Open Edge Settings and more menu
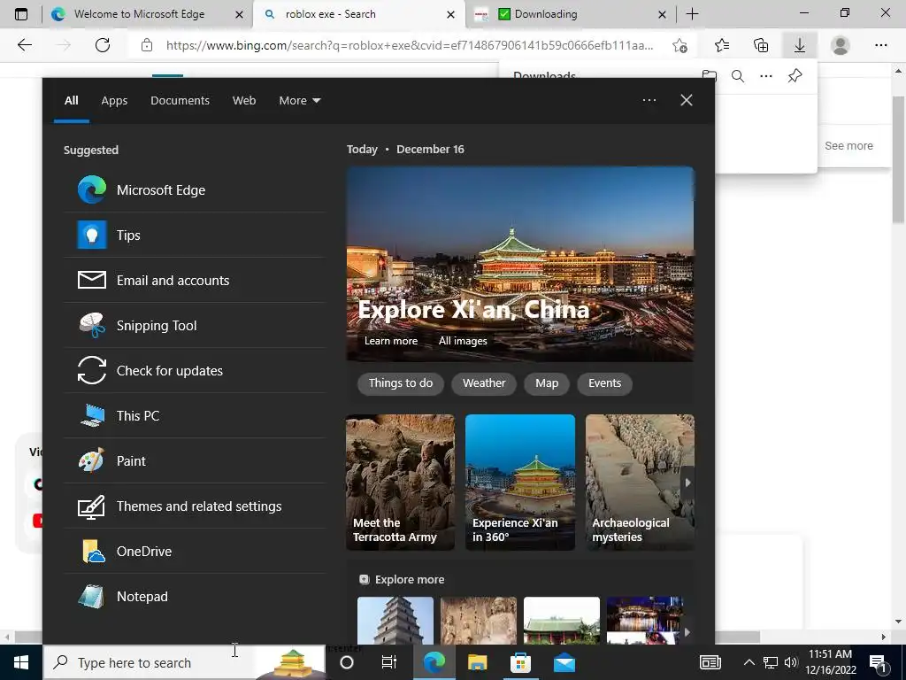The image size is (906, 680). (x=880, y=45)
